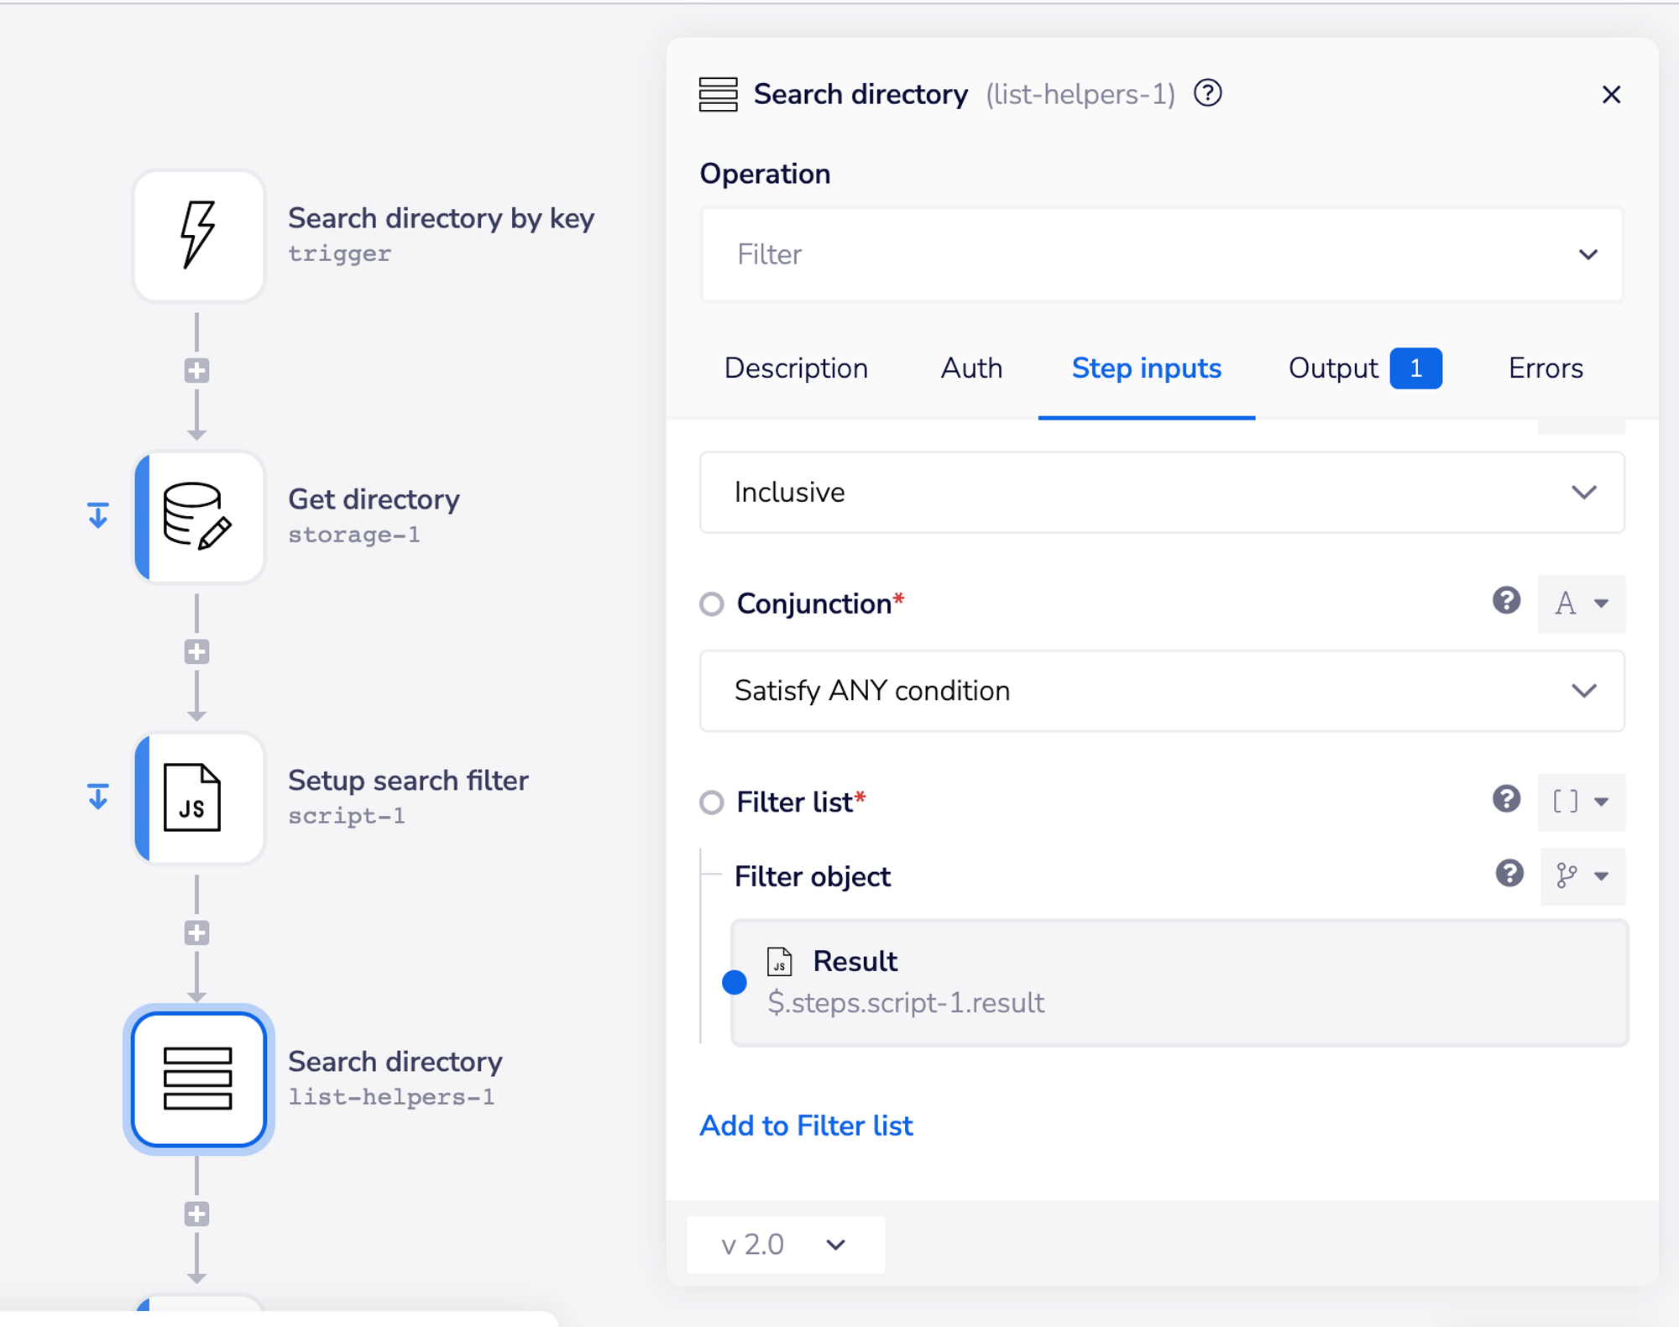Click the blue connector dot beside Result

point(735,982)
